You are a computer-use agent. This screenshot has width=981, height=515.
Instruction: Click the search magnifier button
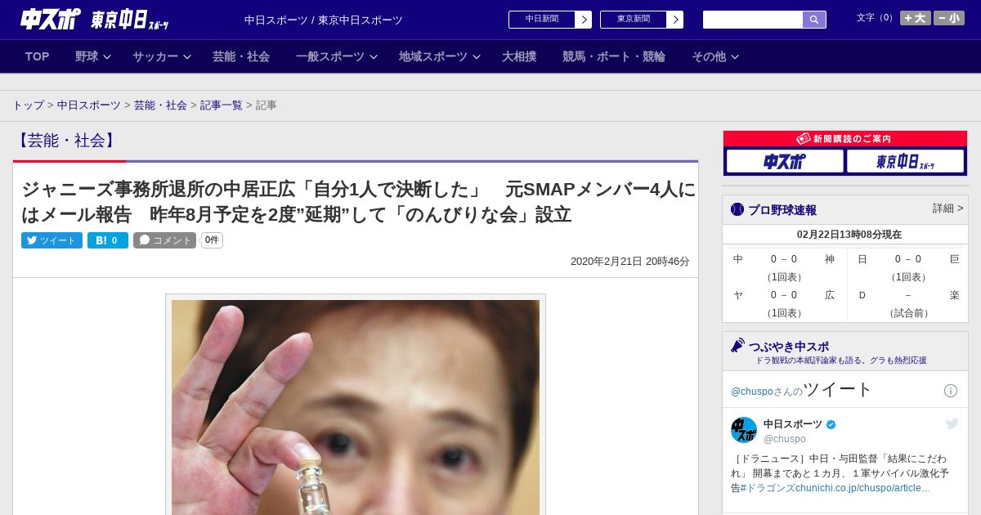tap(814, 20)
